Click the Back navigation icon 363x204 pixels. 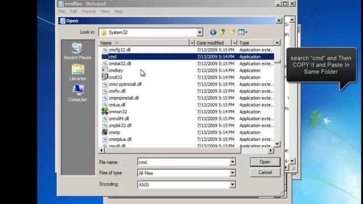click(x=213, y=32)
